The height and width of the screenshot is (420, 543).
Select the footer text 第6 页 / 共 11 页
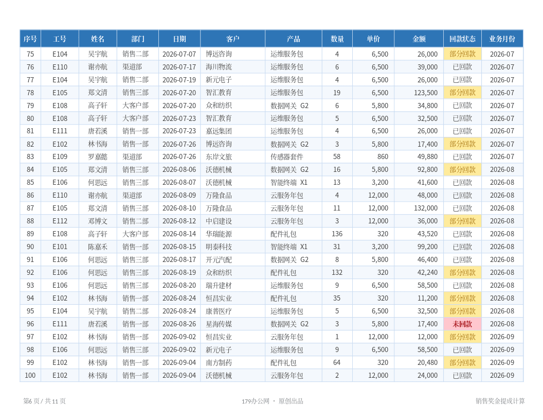coord(44,401)
